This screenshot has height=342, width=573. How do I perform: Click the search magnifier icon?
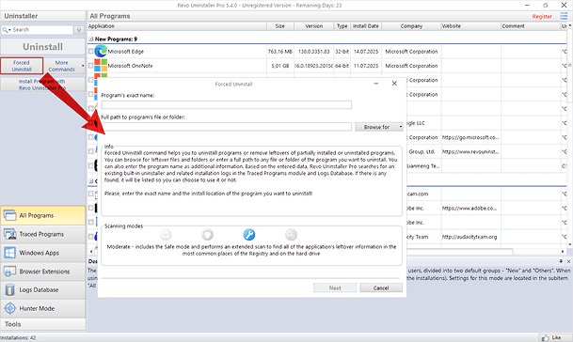point(5,30)
